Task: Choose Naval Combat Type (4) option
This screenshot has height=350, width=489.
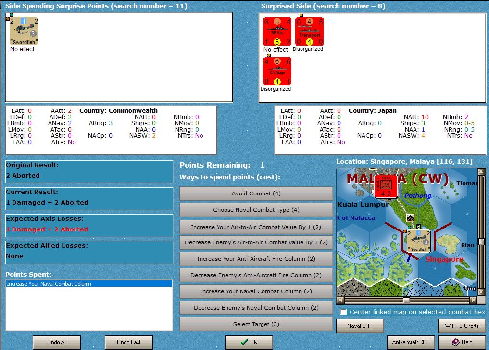Action: coord(256,210)
